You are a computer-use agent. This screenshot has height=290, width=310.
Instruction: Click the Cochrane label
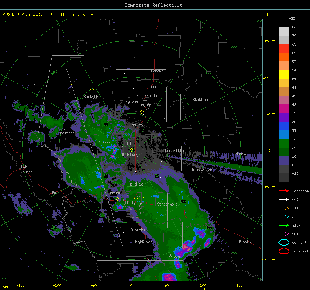coord(113,193)
